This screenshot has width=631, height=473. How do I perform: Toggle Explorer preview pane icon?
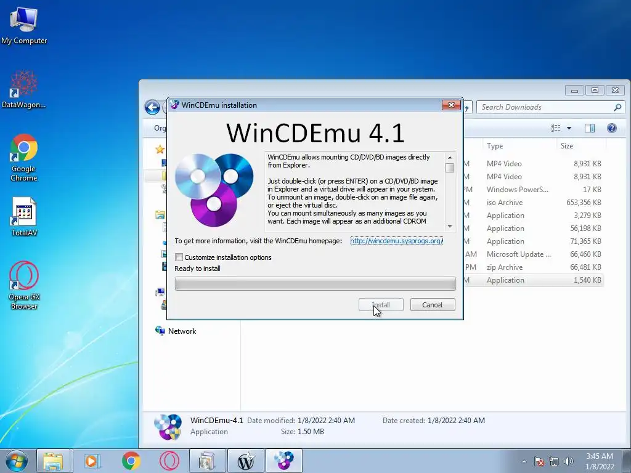tap(590, 128)
